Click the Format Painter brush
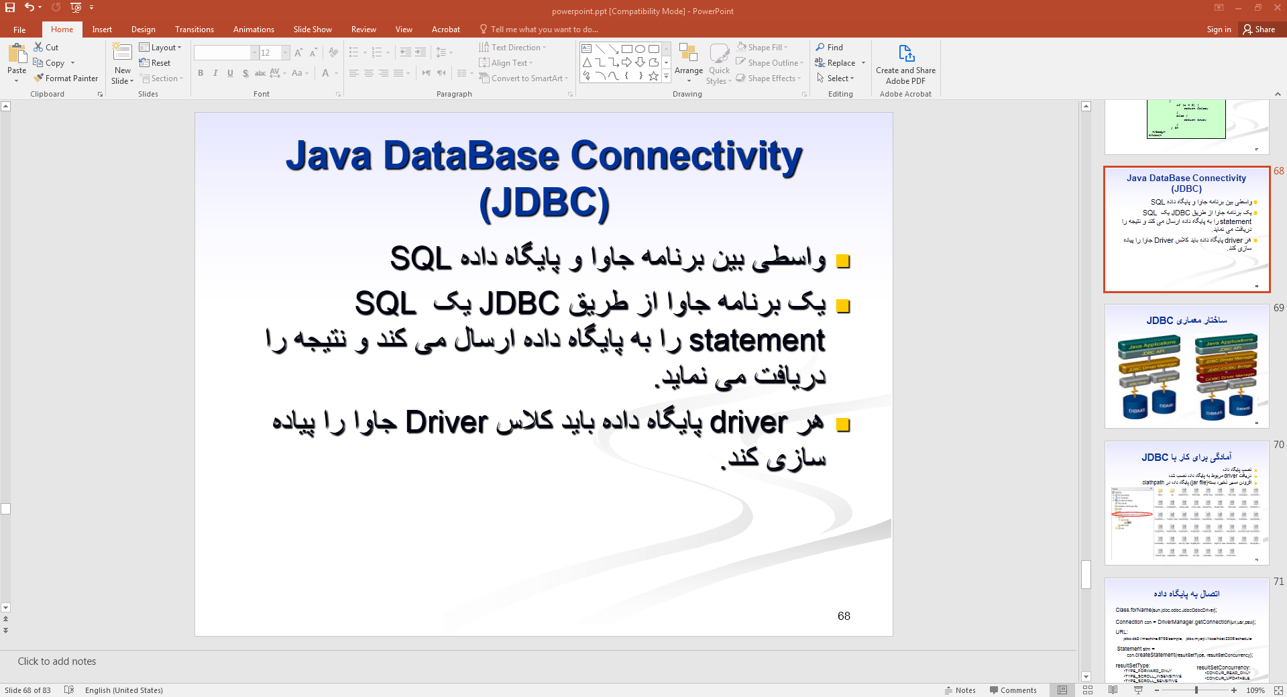 39,78
